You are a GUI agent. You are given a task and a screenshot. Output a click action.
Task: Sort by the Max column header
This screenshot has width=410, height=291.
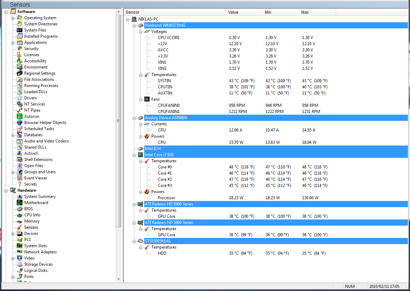[x=318, y=12]
